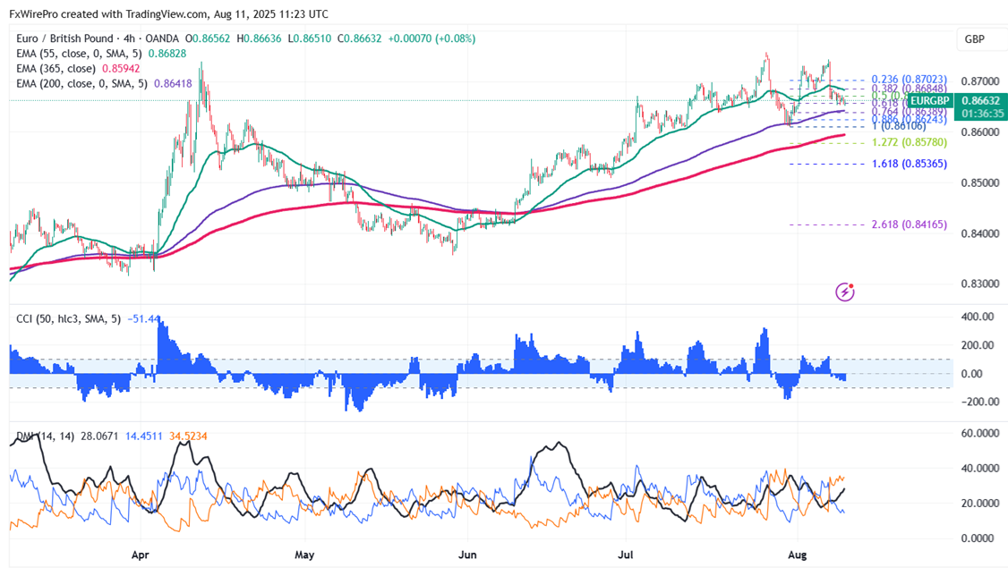Click the EMA 200 value 0.86418
This screenshot has width=1008, height=576.
tap(173, 83)
